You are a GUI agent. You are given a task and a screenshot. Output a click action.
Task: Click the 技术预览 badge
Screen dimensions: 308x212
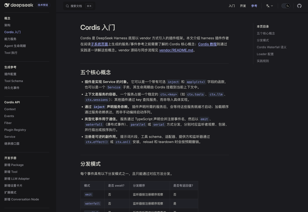43,5
